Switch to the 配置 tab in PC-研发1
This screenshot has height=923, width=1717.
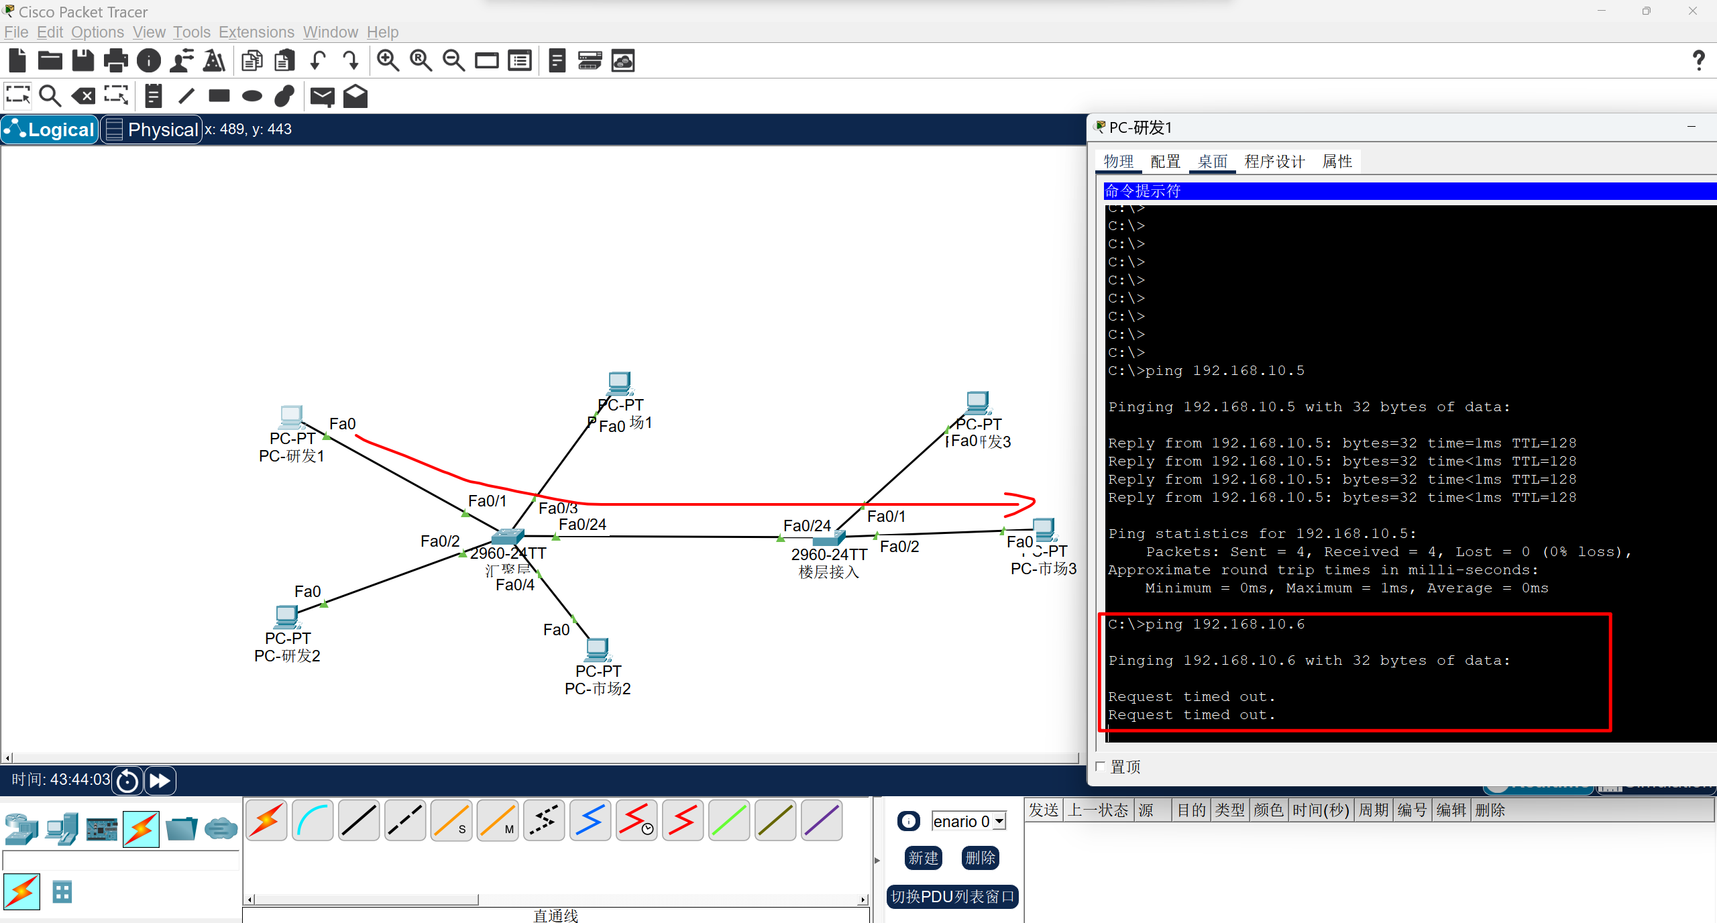click(x=1166, y=162)
